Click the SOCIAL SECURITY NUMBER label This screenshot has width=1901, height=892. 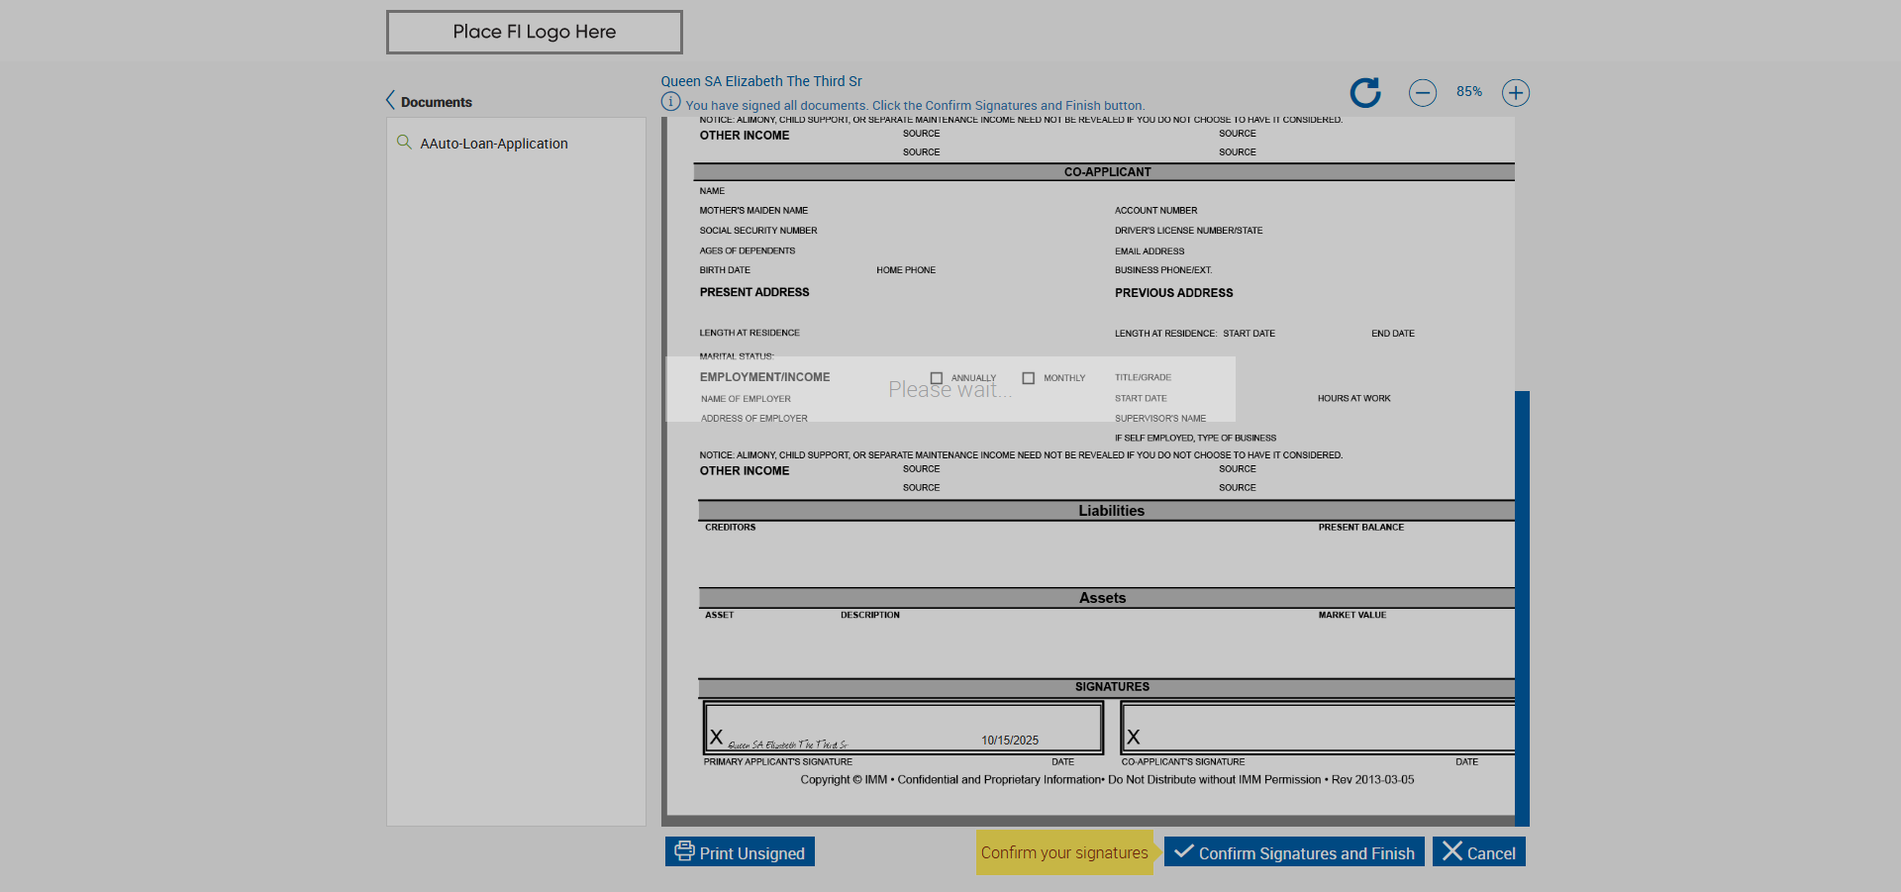[758, 231]
